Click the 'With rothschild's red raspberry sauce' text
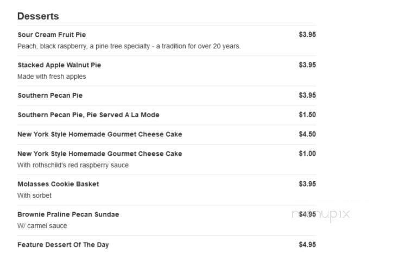The width and height of the screenshot is (418, 259). (x=73, y=165)
